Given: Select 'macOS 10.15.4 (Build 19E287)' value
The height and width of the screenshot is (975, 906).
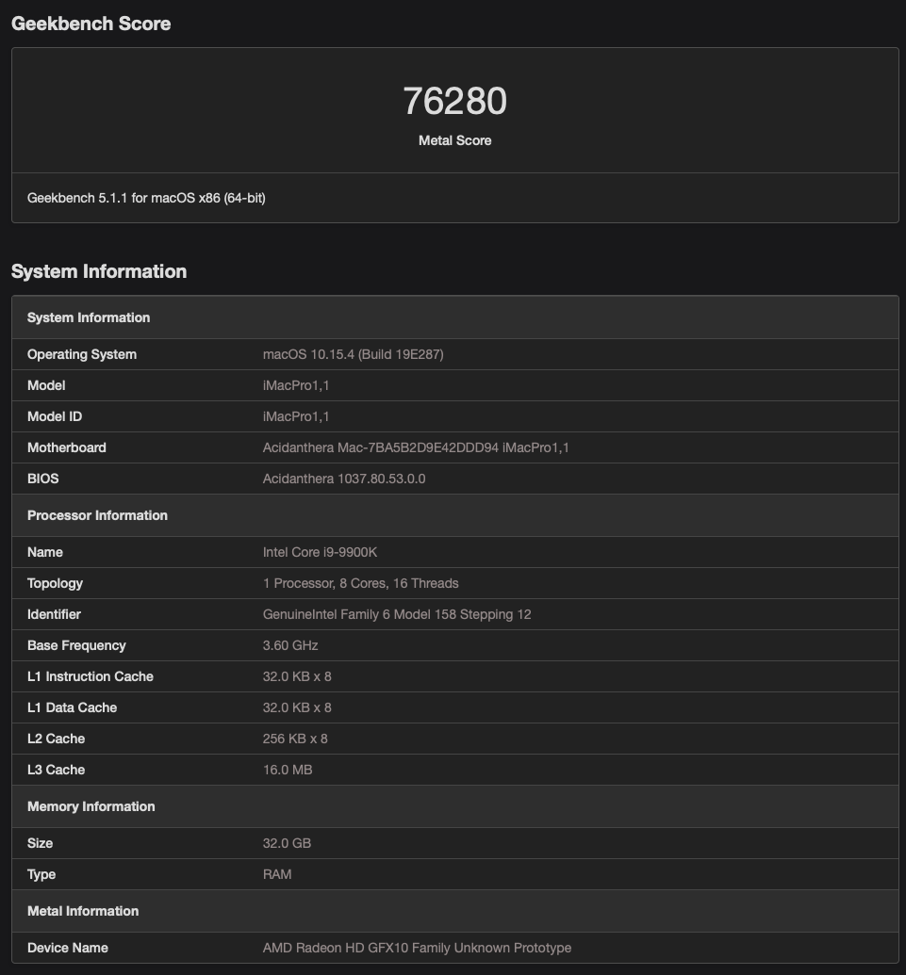Looking at the screenshot, I should pos(354,354).
